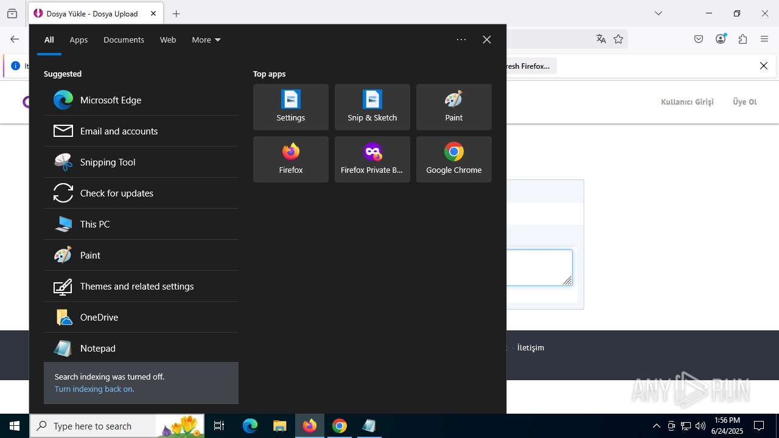Viewport: 779px width, 438px height.
Task: Open Themes and related settings
Action: click(141, 286)
